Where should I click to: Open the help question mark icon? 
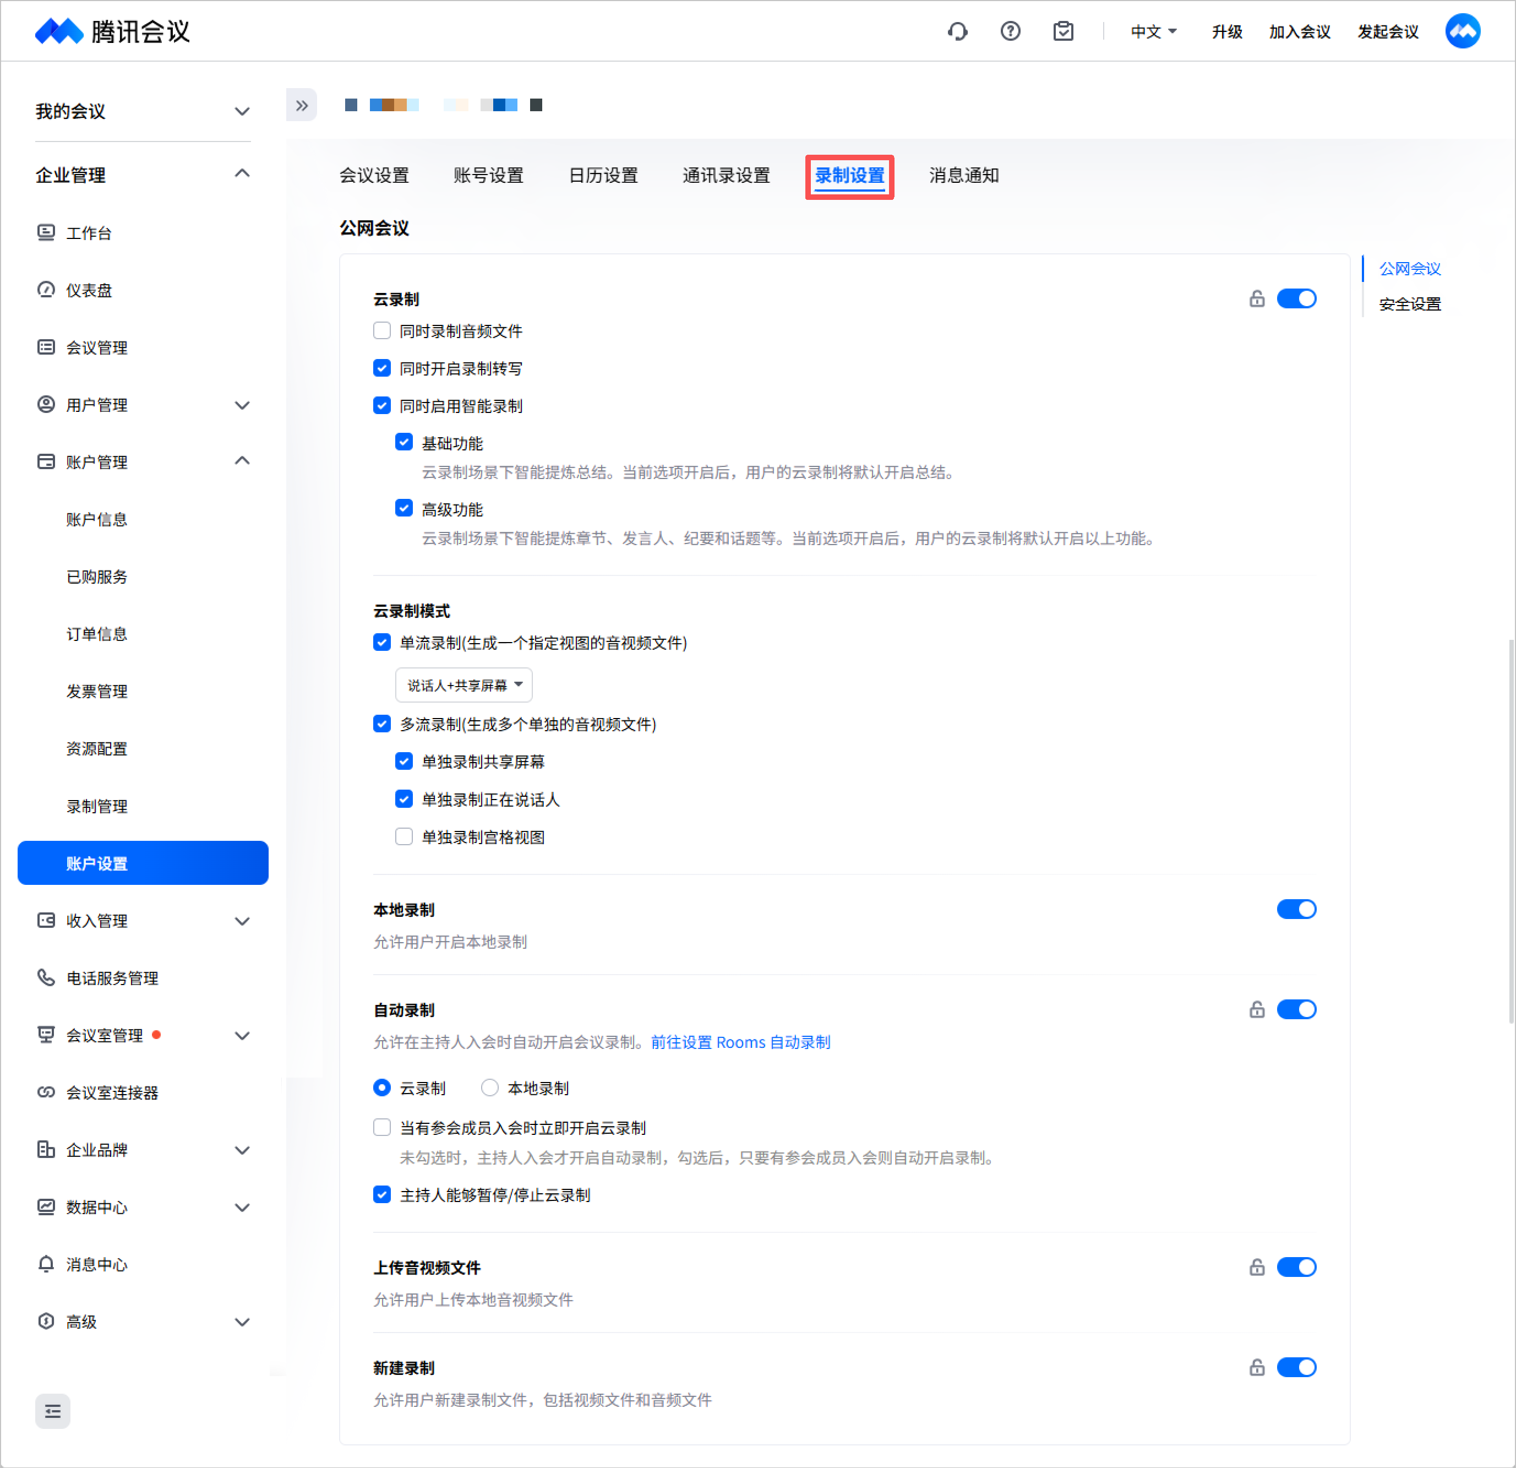[1010, 32]
